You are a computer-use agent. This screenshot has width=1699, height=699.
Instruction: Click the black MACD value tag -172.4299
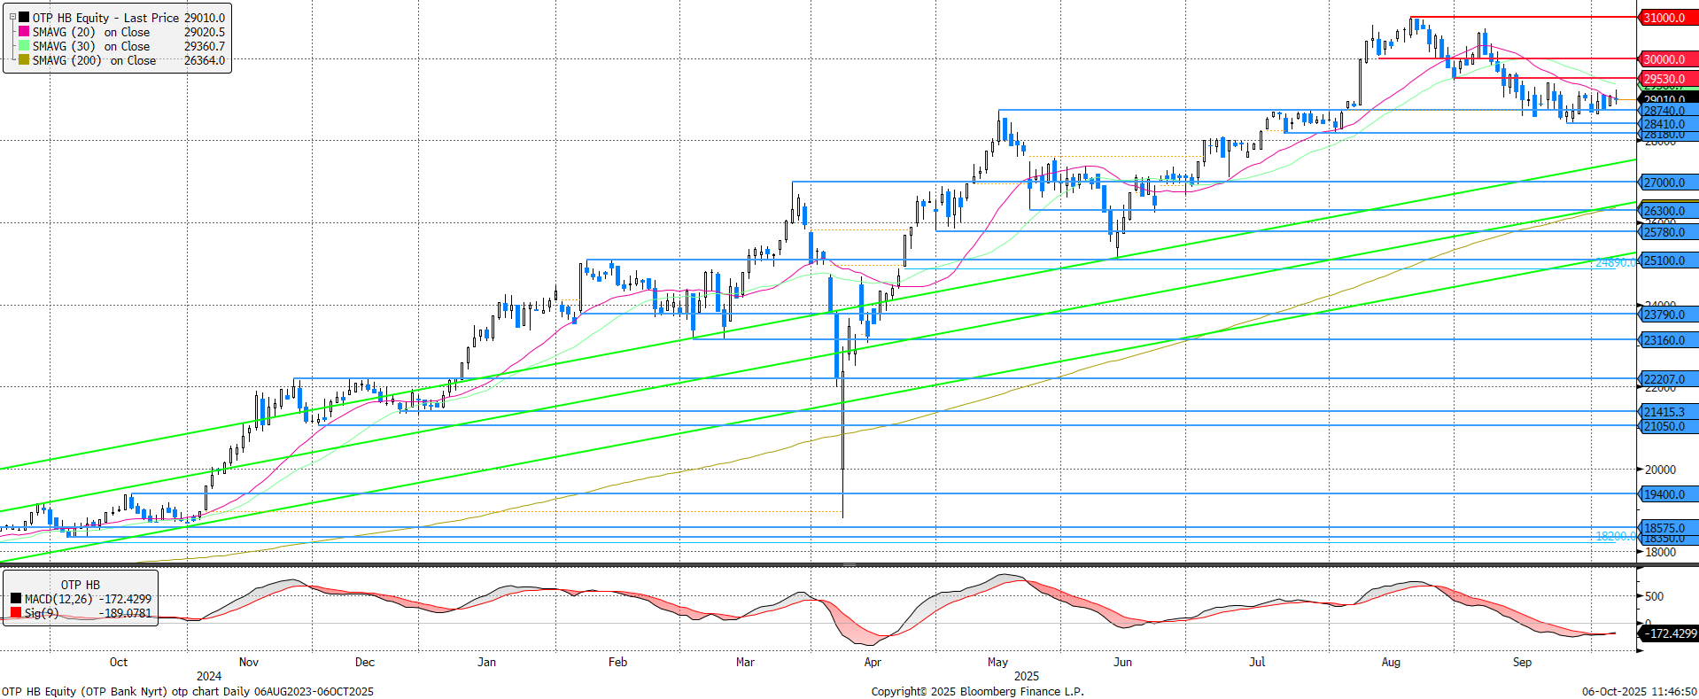tap(1670, 633)
